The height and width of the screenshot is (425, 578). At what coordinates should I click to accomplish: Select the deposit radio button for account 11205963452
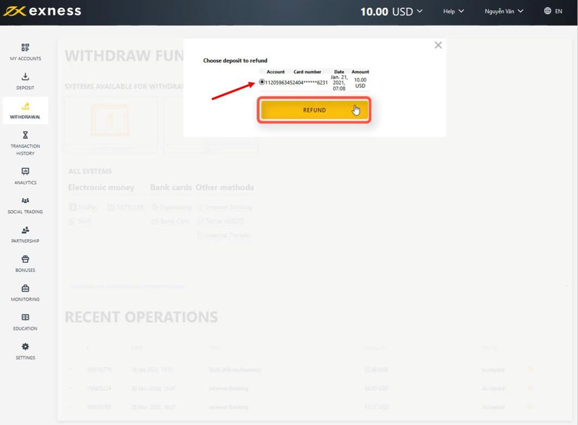point(261,82)
